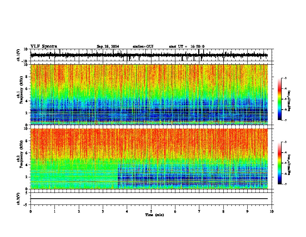
Task: Click the ch.1 frequency axis "6" tick label
Action: tap(27, 89)
